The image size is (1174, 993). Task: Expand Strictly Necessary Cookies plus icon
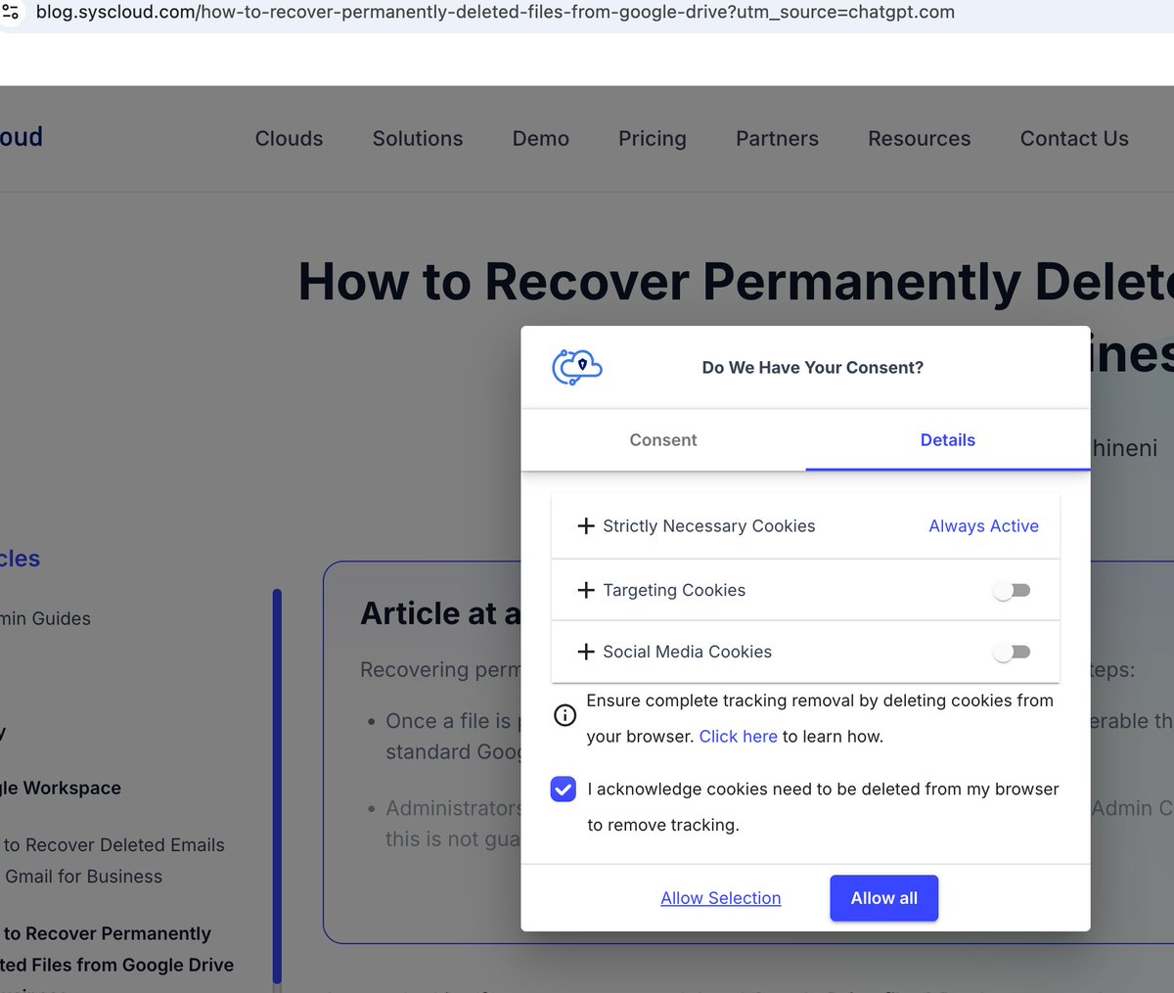pos(586,526)
